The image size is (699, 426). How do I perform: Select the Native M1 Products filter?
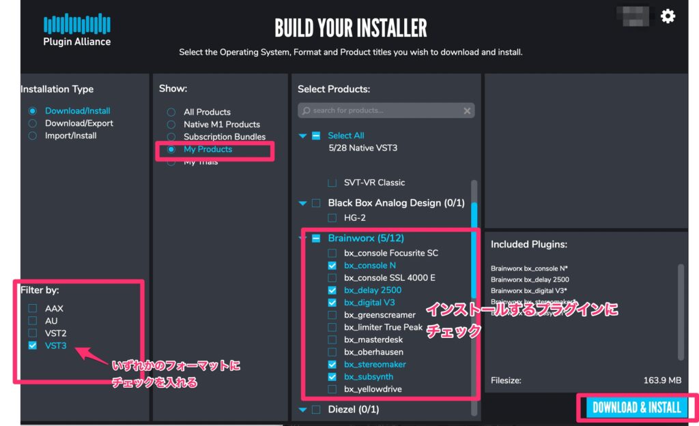click(x=171, y=124)
